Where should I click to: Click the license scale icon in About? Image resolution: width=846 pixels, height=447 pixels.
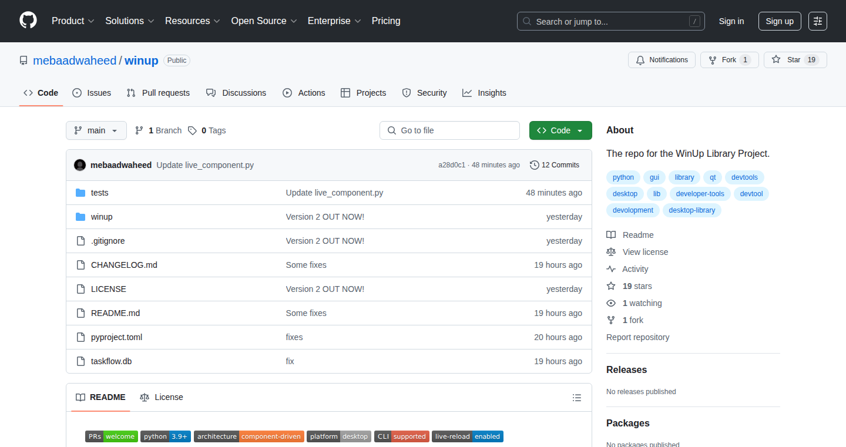611,252
